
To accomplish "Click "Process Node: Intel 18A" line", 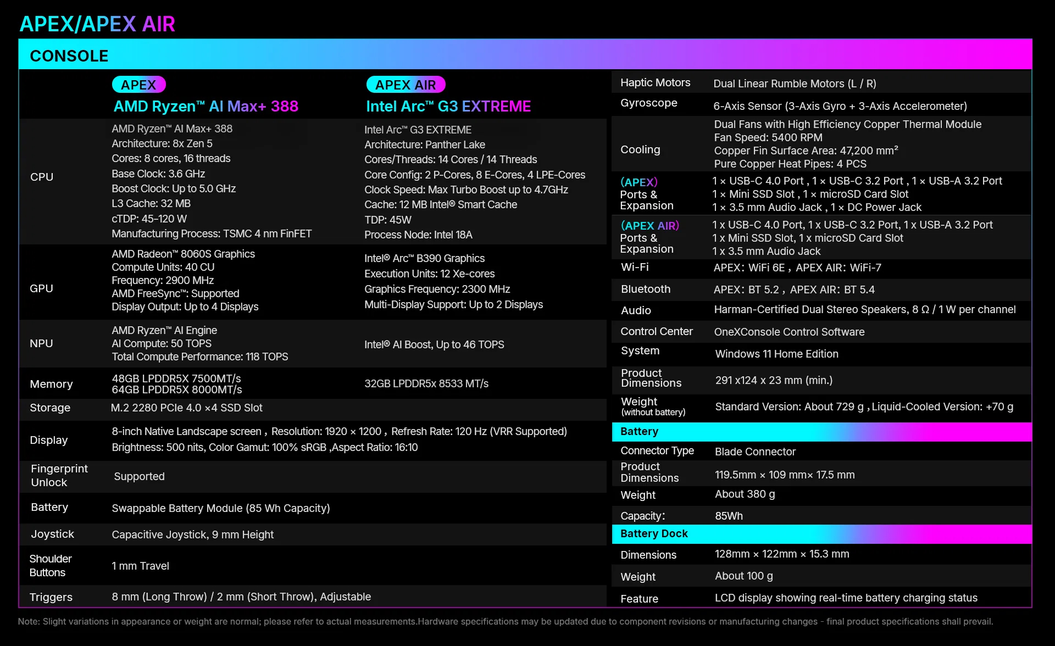I will (418, 235).
